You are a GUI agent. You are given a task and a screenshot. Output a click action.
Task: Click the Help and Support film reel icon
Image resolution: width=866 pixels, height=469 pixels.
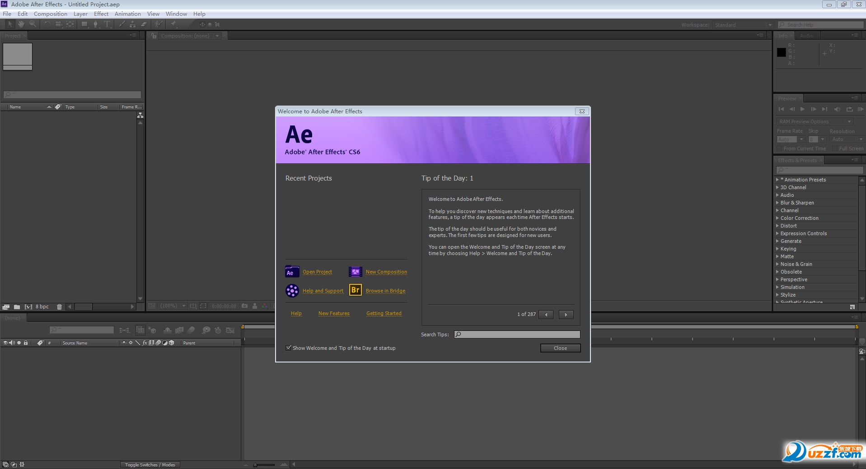click(292, 291)
